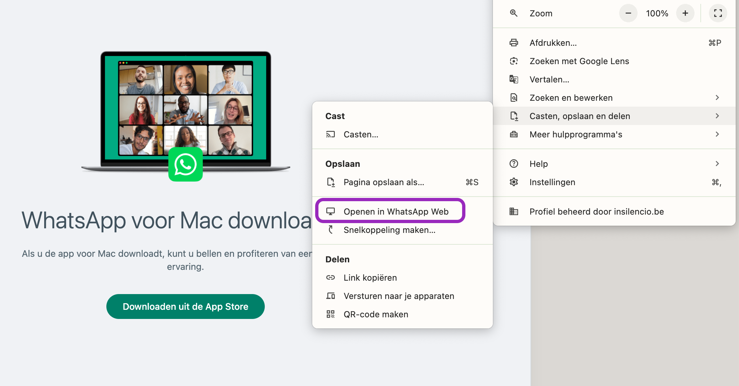Open Profiel beheerd door insilencio.be
Image resolution: width=739 pixels, height=386 pixels.
[x=596, y=212]
